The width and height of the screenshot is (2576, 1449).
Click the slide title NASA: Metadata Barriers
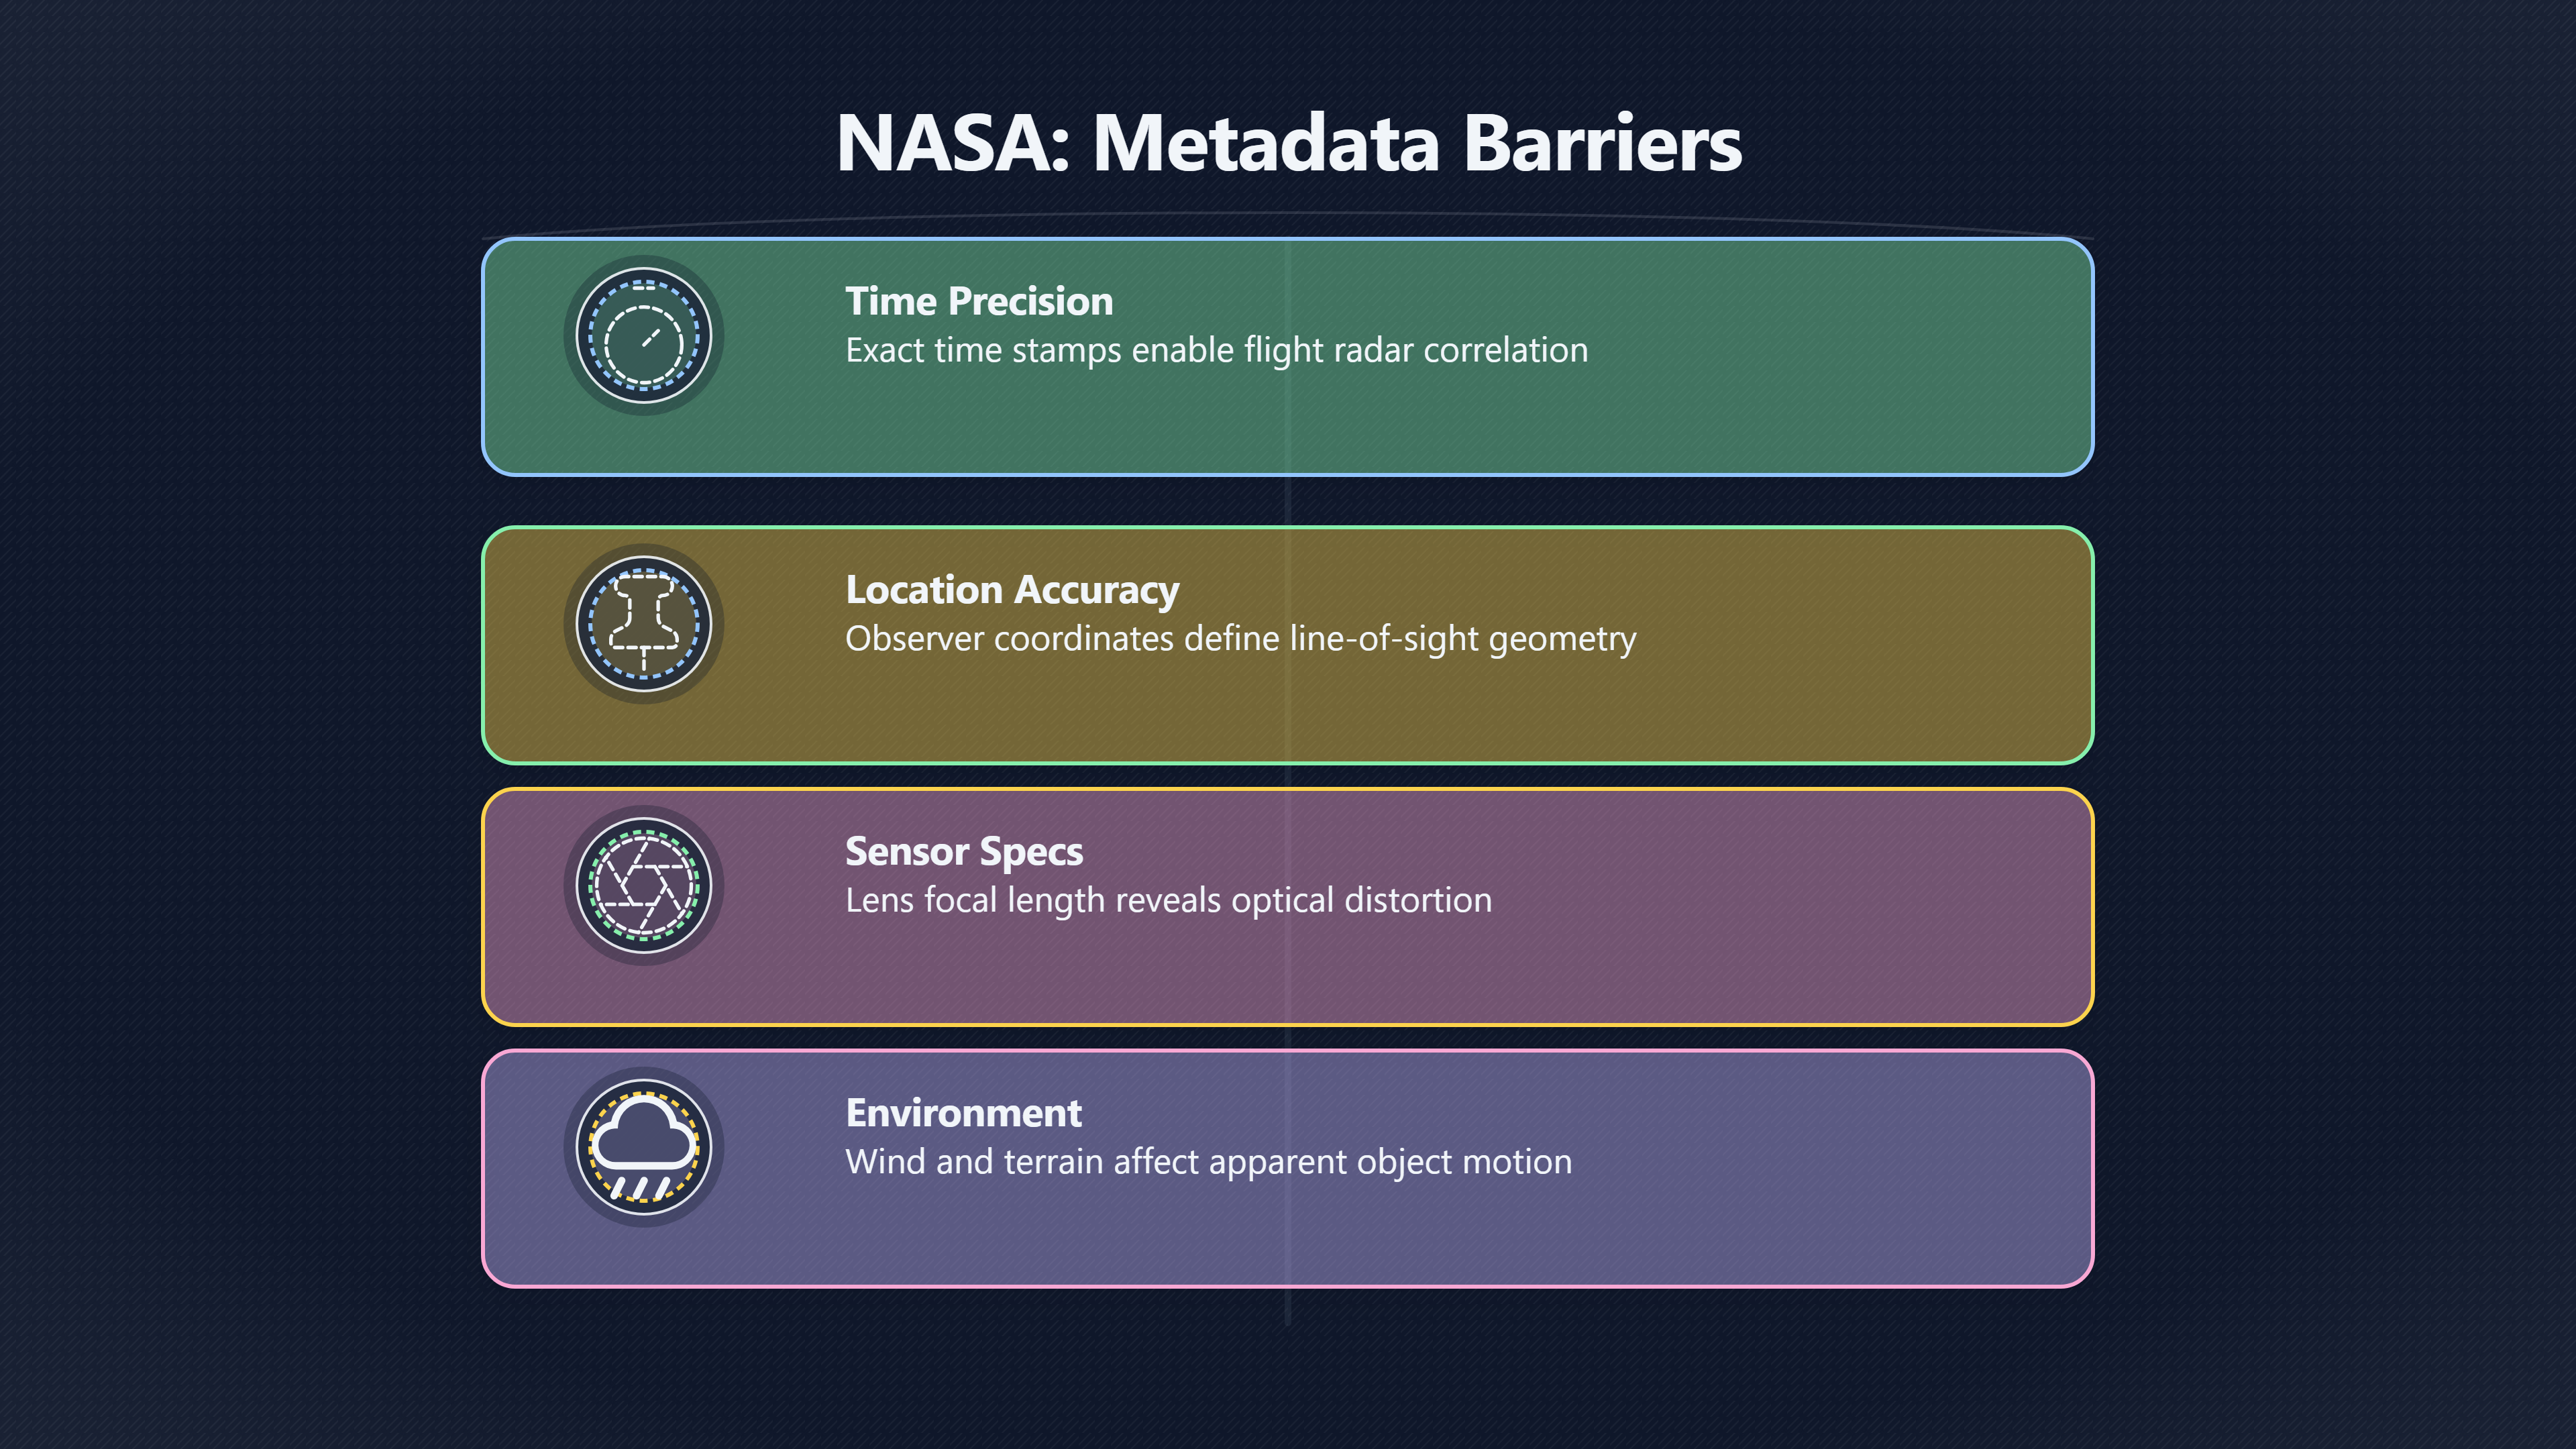[1288, 142]
